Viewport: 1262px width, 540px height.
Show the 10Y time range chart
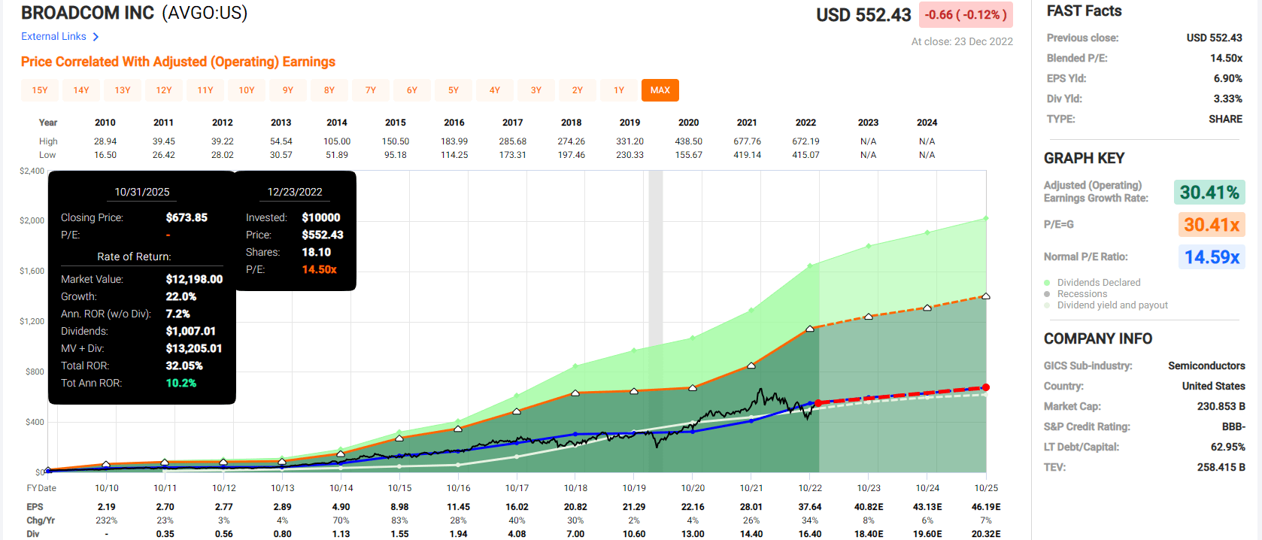pyautogui.click(x=247, y=90)
